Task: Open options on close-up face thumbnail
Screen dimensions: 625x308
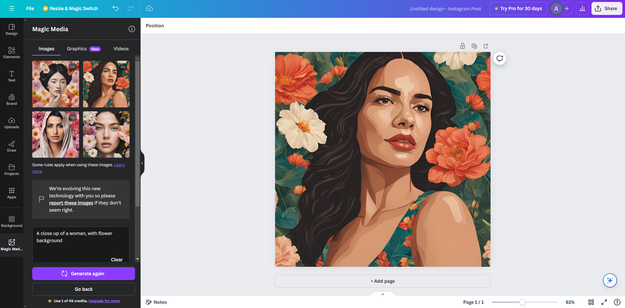Action: 123,117
